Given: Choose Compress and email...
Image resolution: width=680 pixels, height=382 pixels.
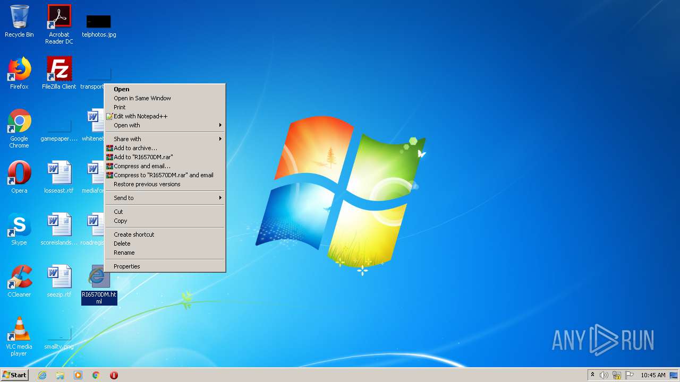Looking at the screenshot, I should [x=165, y=166].
